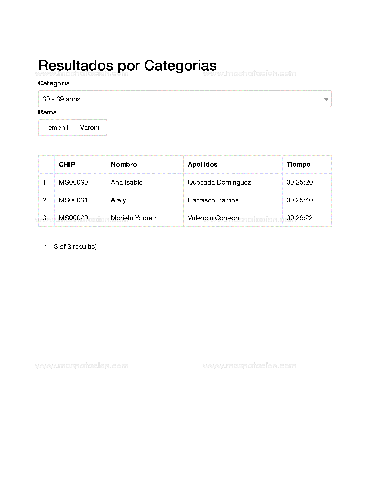
Task: Click the time 00:25:40
Action: pyautogui.click(x=300, y=200)
